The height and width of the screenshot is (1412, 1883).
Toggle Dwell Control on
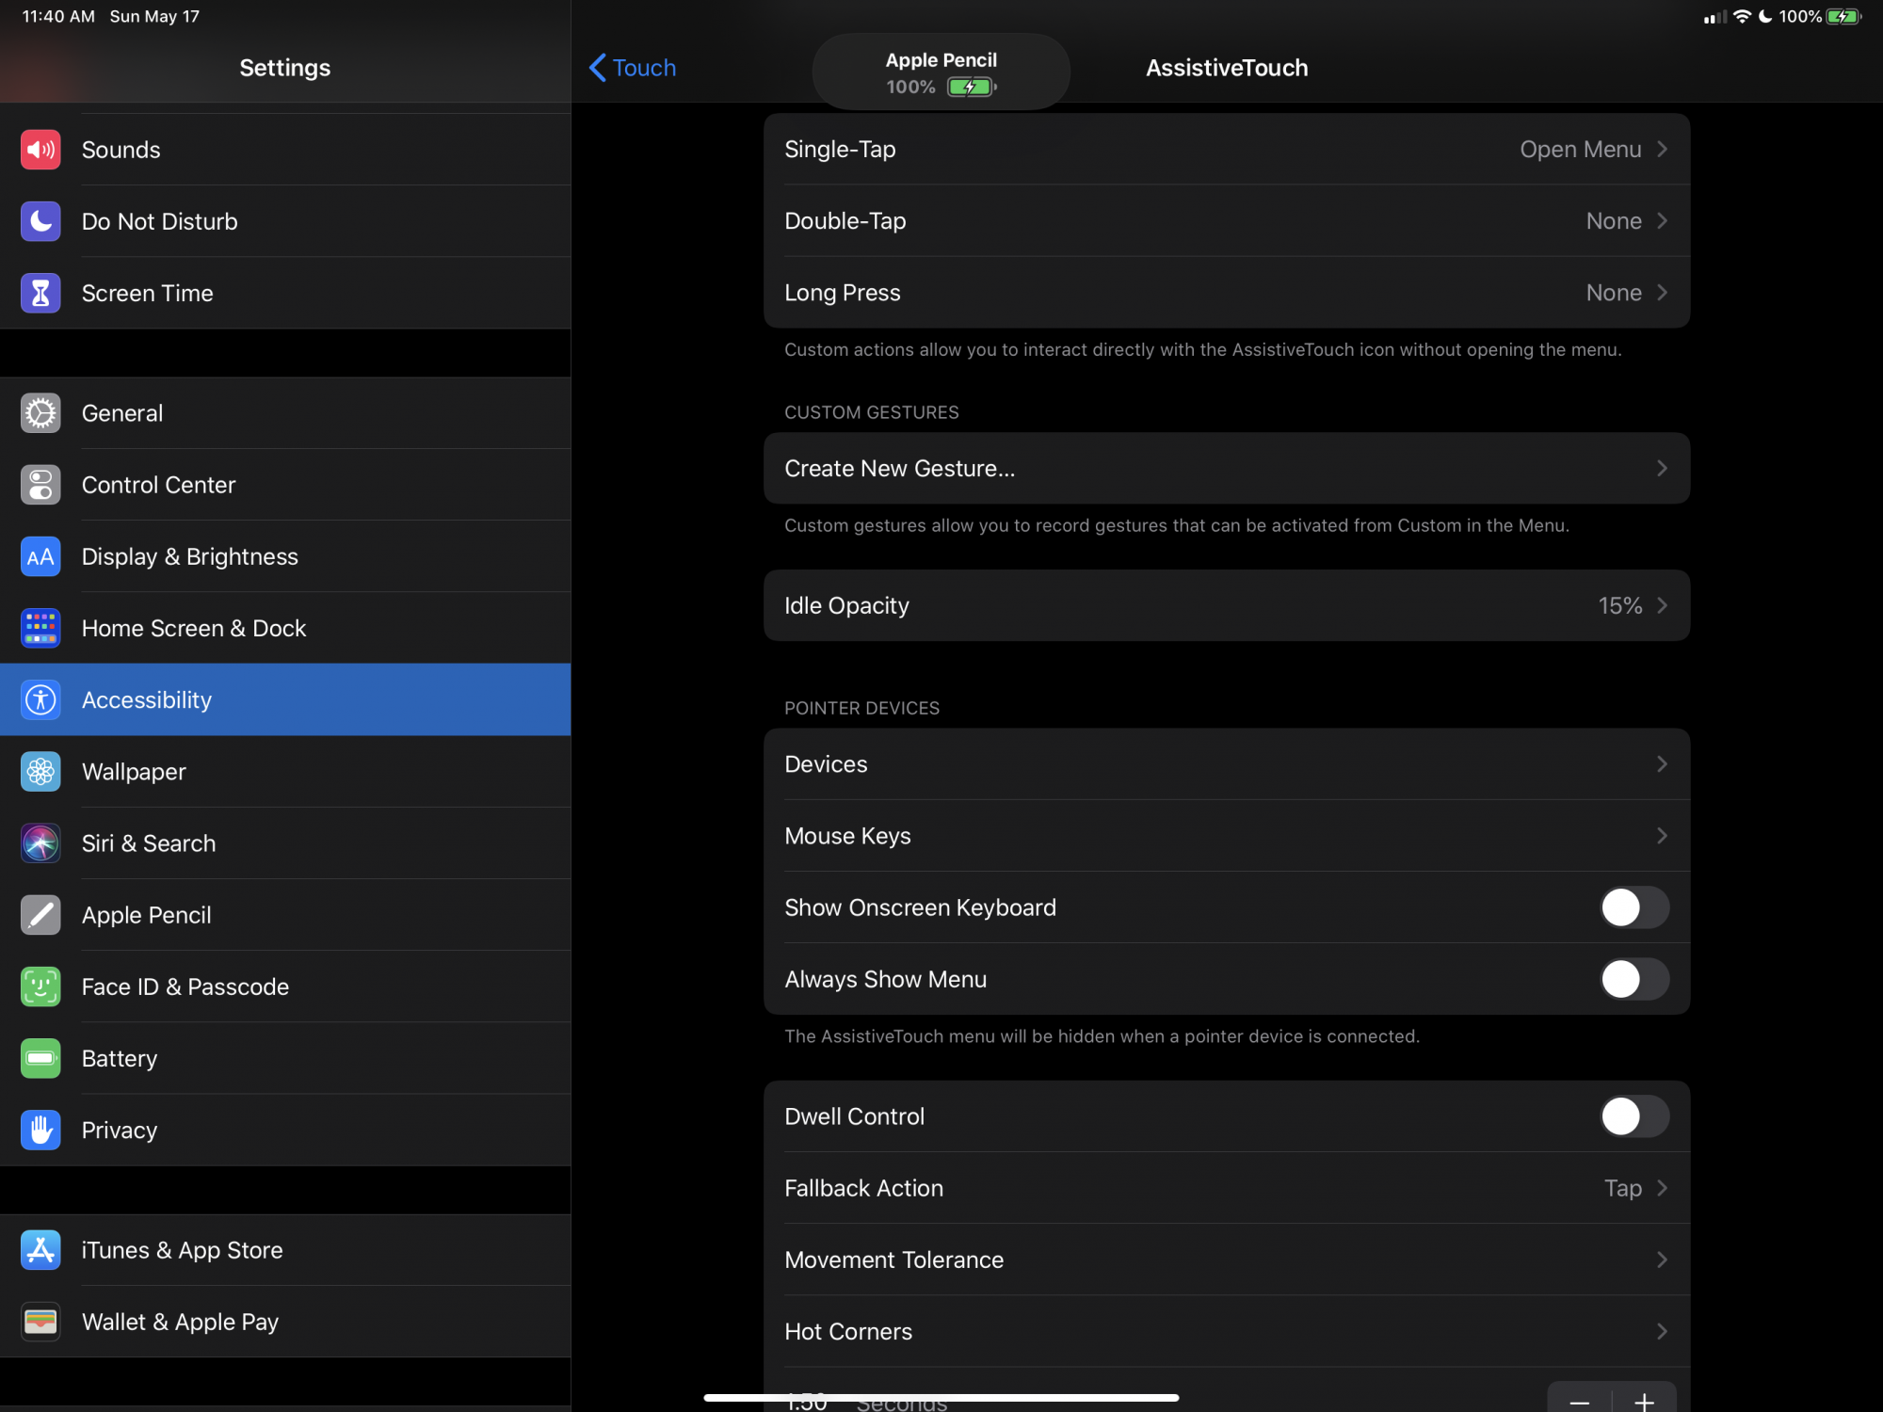click(x=1634, y=1116)
